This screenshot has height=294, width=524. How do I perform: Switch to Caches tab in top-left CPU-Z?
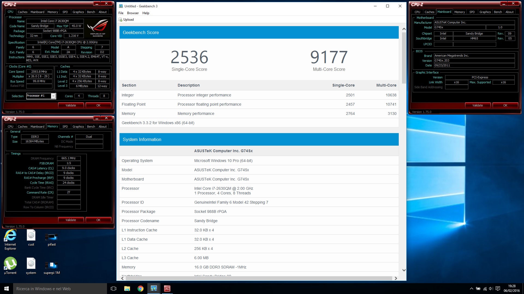pos(22,12)
